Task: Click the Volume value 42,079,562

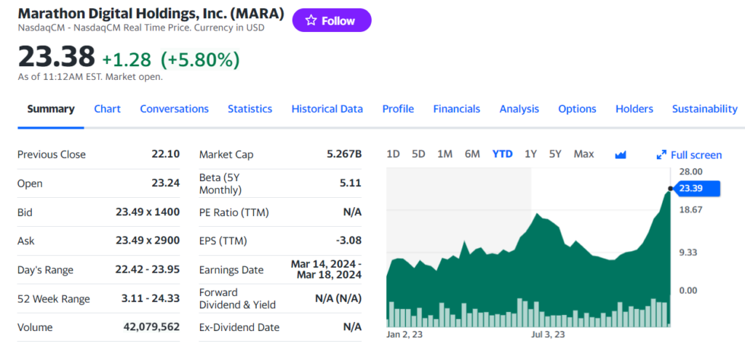Action: point(151,327)
